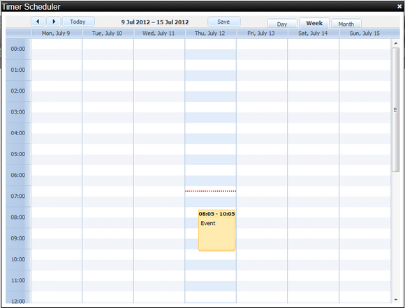Viewport: 405px width, 308px height.
Task: Click the red current-time marker line
Action: (210, 191)
